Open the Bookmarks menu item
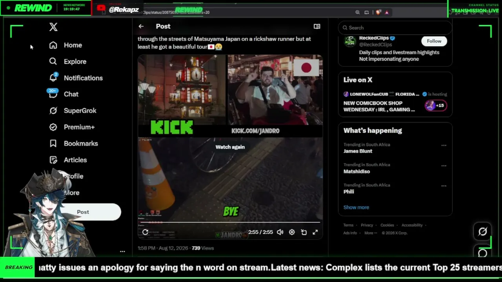 click(x=81, y=143)
